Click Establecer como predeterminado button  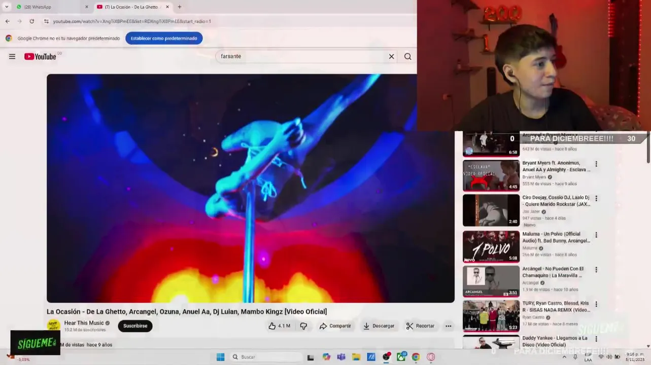[164, 38]
